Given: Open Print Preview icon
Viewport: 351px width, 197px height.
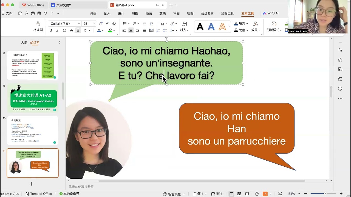Looking at the screenshot, I should pyautogui.click(x=39, y=13).
